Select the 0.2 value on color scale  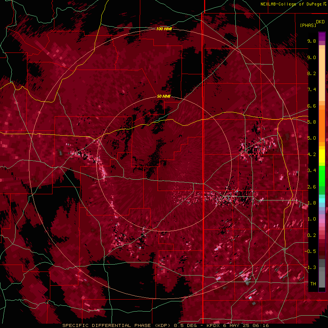tap(312, 235)
